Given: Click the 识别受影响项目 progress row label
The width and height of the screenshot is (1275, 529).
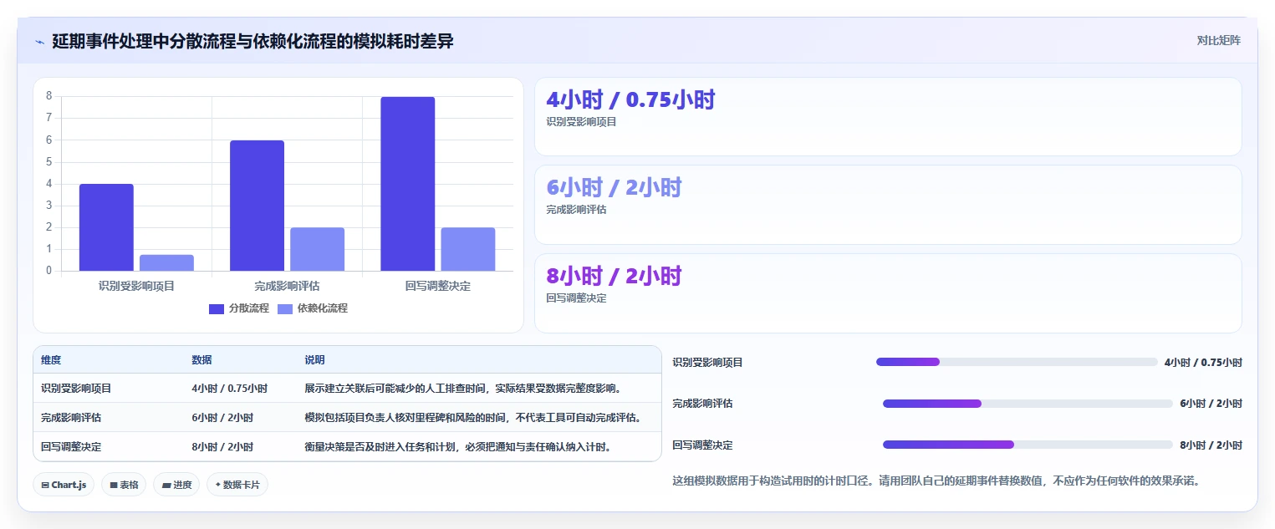Looking at the screenshot, I should [707, 363].
